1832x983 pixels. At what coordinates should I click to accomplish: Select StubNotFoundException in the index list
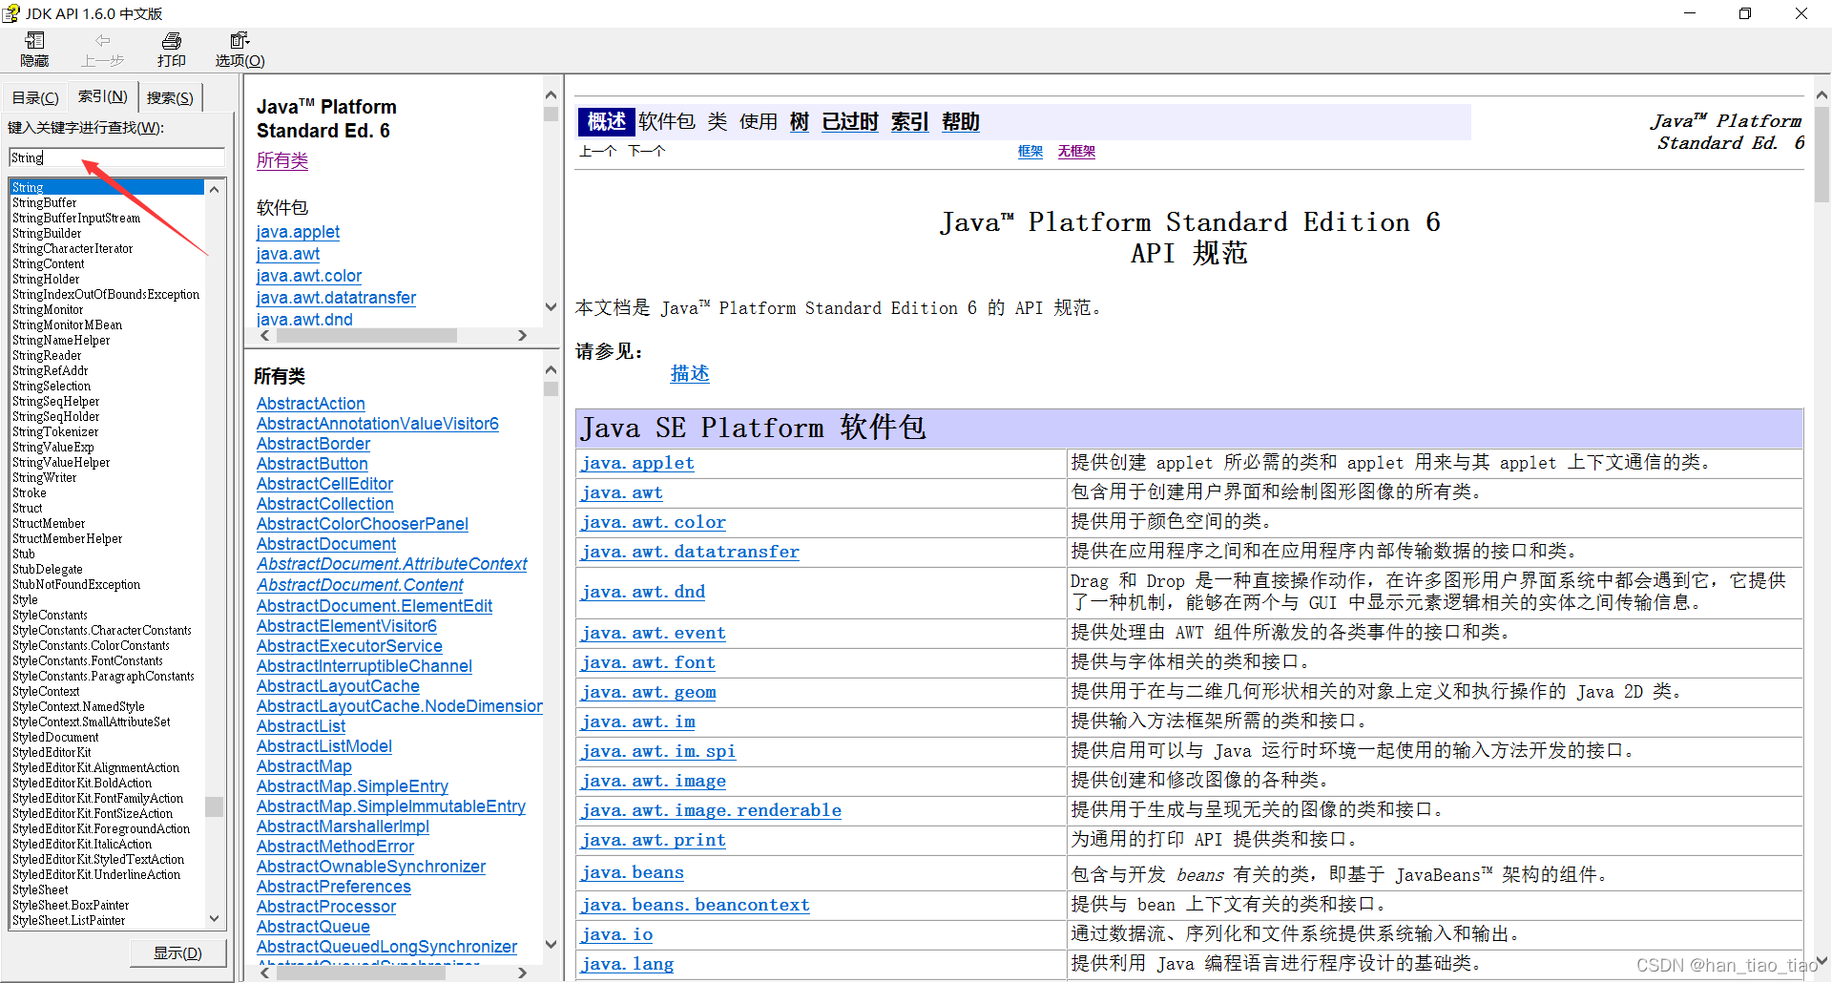[76, 584]
